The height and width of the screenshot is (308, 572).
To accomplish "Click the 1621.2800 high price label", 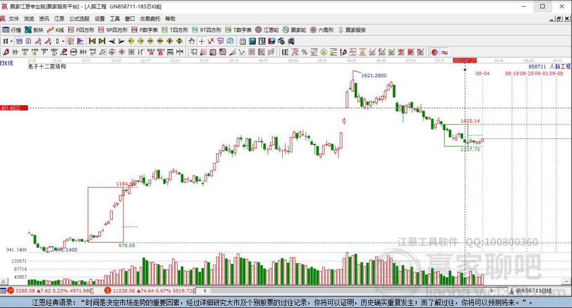I will pyautogui.click(x=374, y=75).
